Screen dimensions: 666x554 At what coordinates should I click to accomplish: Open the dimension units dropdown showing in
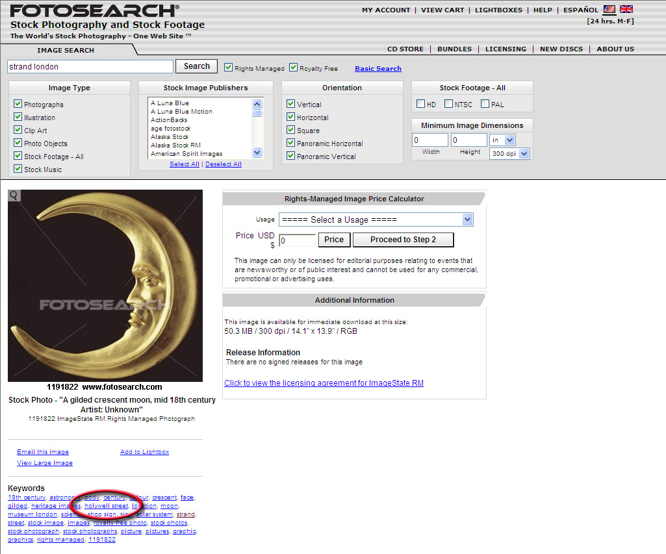pos(502,140)
